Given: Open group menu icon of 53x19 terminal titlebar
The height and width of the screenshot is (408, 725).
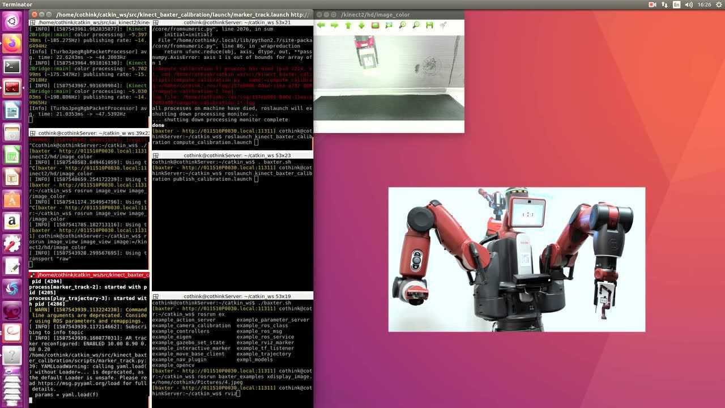Looking at the screenshot, I should pos(155,296).
